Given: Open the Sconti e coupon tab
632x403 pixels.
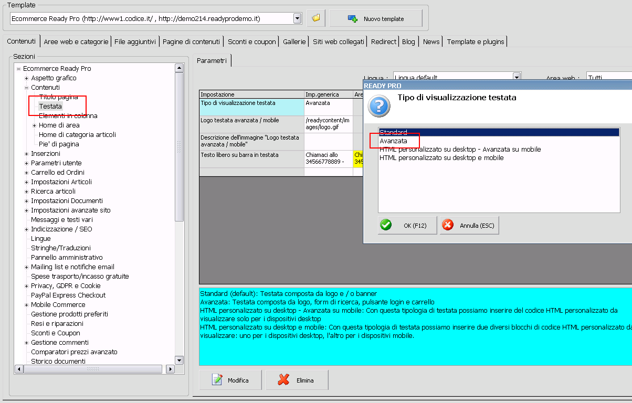Looking at the screenshot, I should click(x=251, y=41).
